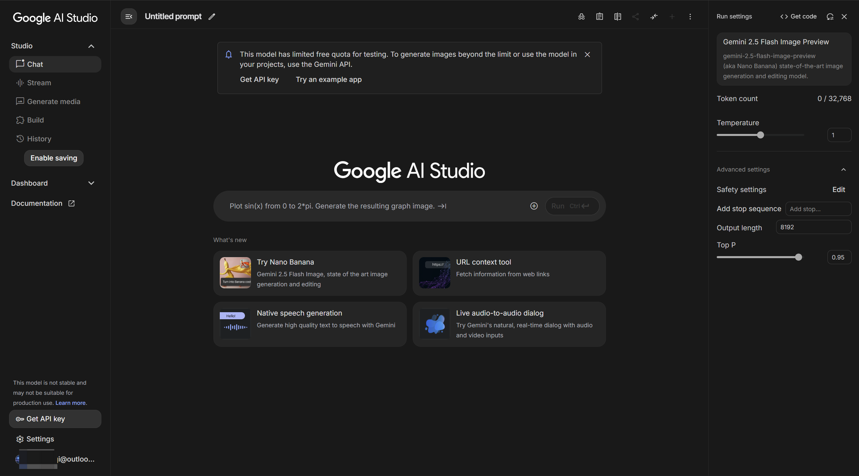The height and width of the screenshot is (476, 859).
Task: Open Generate media in sidebar
Action: click(x=53, y=101)
